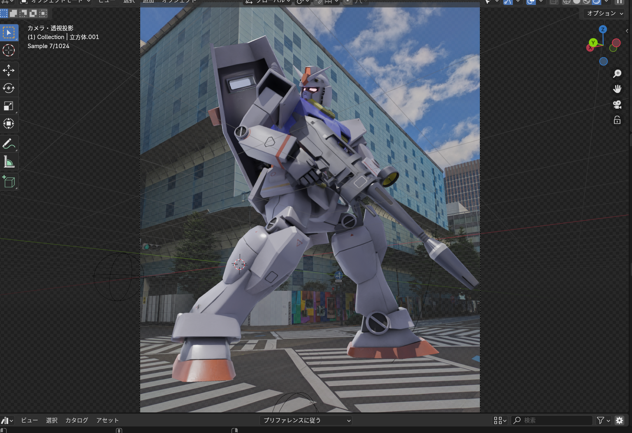
Task: Select the Add Cube tool
Action: [9, 182]
